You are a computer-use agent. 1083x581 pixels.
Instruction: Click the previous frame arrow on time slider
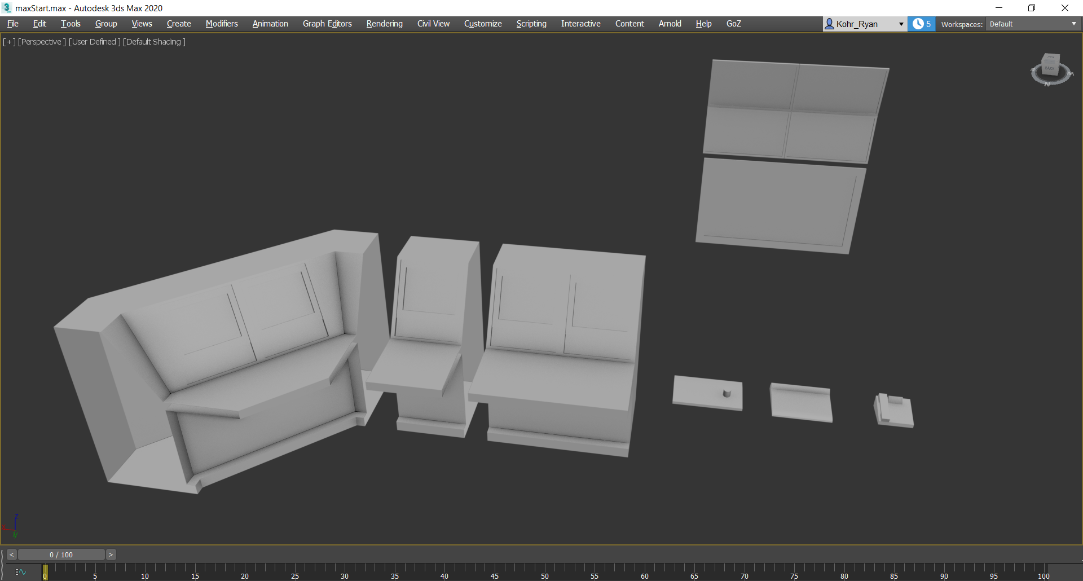pyautogui.click(x=11, y=554)
